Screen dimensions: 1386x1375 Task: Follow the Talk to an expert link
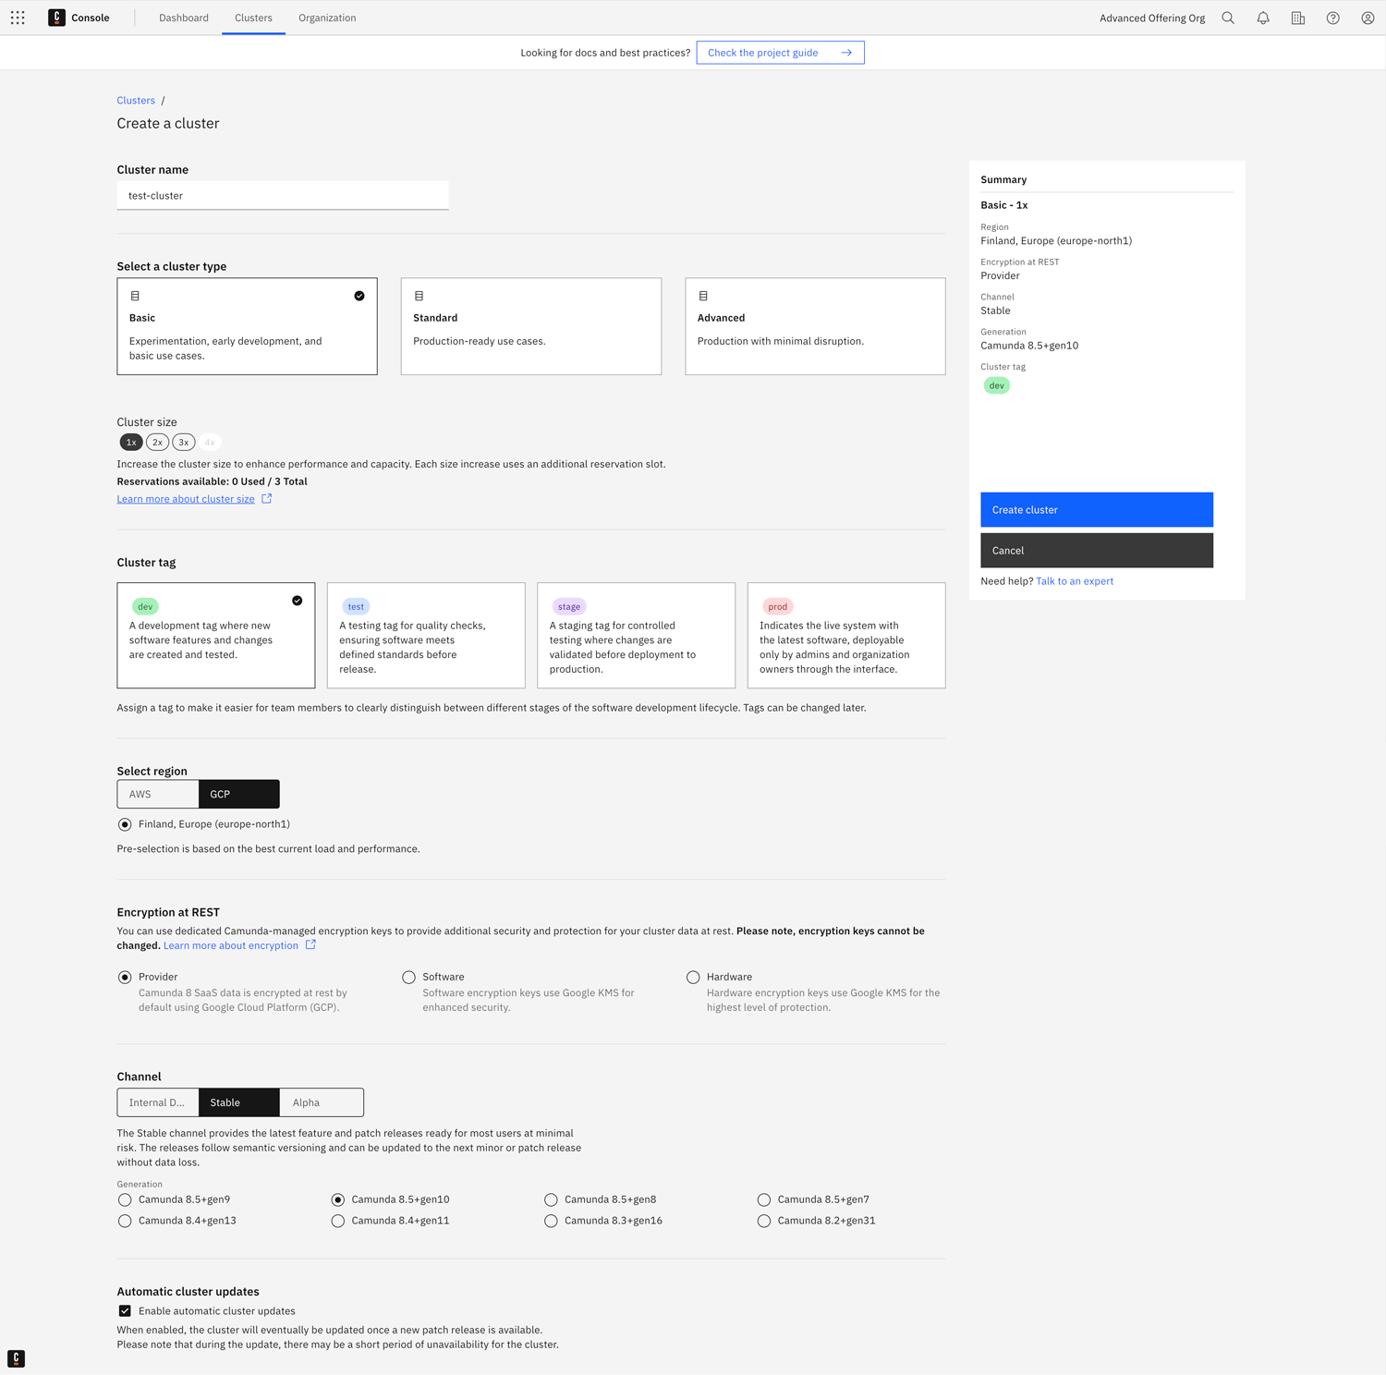click(1075, 581)
